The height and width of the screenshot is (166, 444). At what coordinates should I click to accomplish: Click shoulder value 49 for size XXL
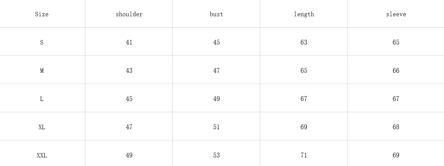tap(129, 155)
